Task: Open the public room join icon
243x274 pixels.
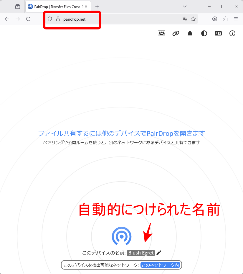Action: click(162, 33)
